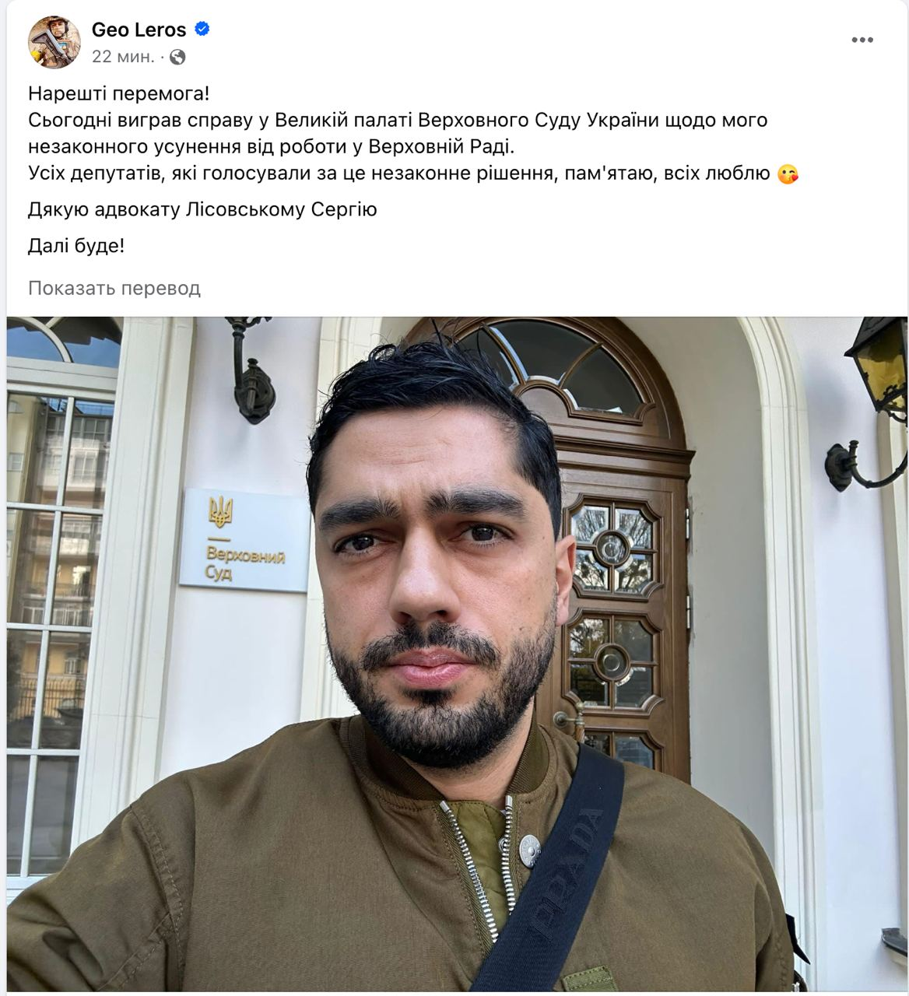Image resolution: width=909 pixels, height=996 pixels.
Task: Click the public globe audience icon
Action: [x=177, y=57]
